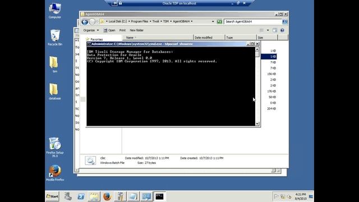
Task: Switch to the cmd.exe taskbar button
Action: 159,196
